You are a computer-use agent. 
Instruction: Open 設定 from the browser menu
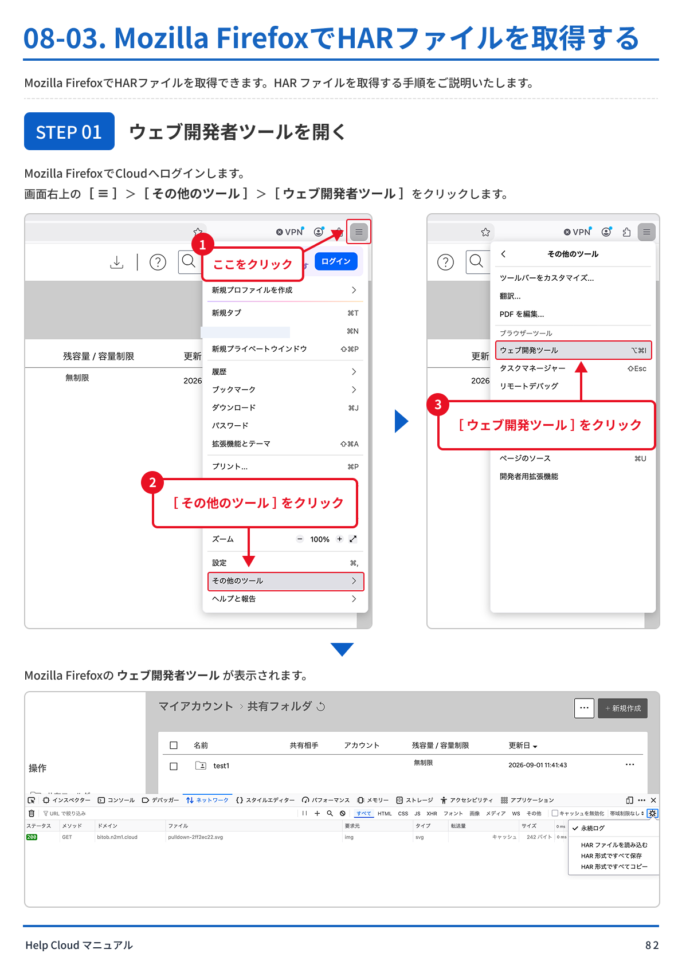[x=285, y=563]
